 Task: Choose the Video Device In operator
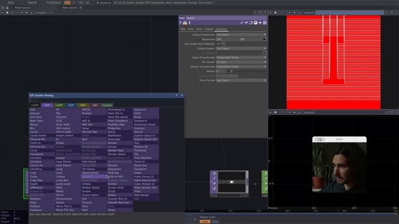(x=146, y=177)
